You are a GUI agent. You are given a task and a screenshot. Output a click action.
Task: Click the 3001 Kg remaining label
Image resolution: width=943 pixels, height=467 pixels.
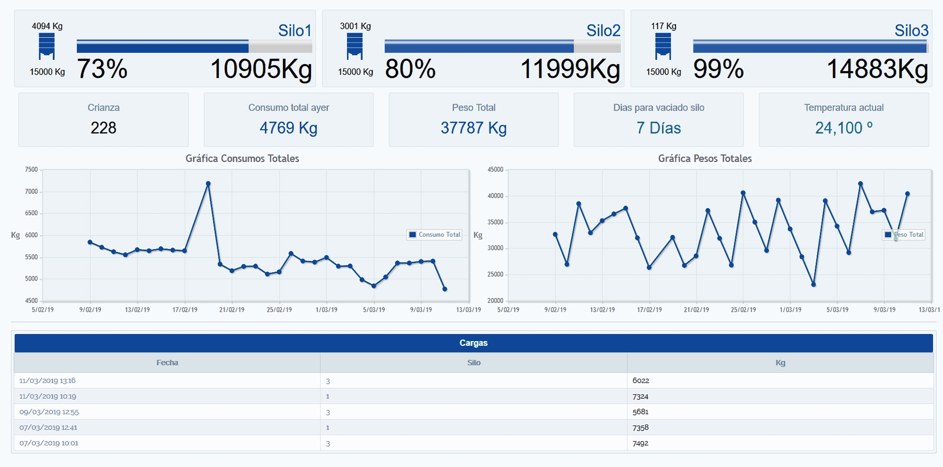(x=356, y=26)
